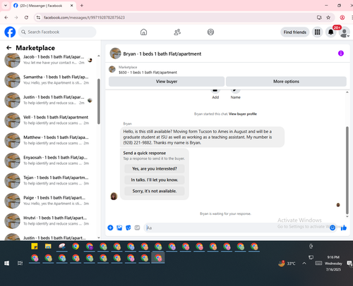353x286 pixels.
Task: Send 'Sorry, it's not available.' quick response
Action: point(155,191)
